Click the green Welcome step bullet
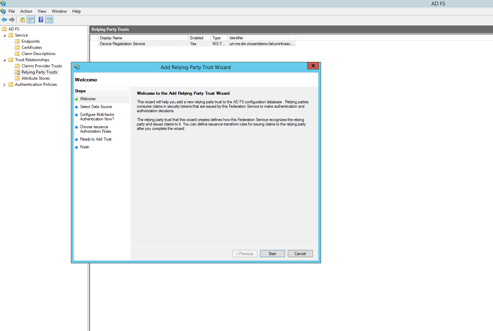 [76, 99]
